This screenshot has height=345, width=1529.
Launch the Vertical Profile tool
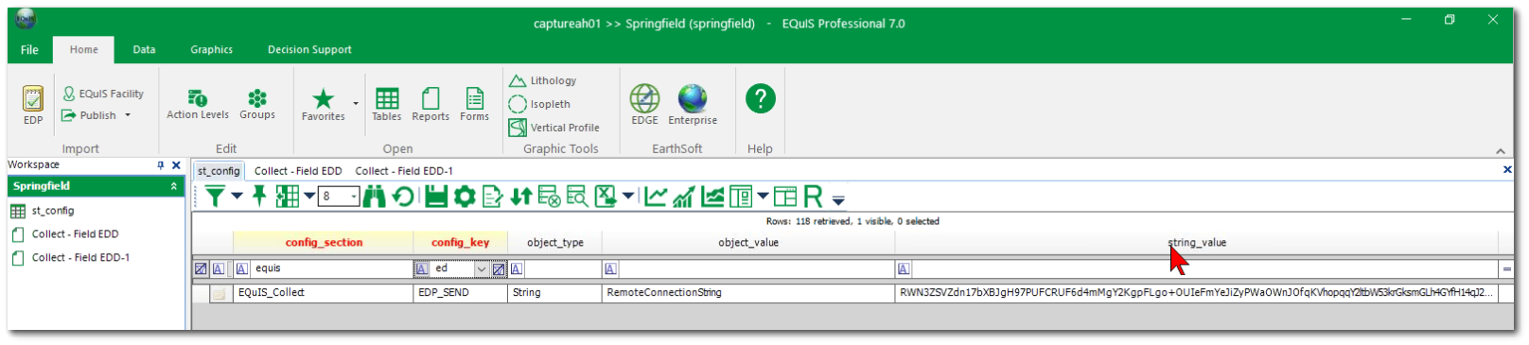click(554, 128)
